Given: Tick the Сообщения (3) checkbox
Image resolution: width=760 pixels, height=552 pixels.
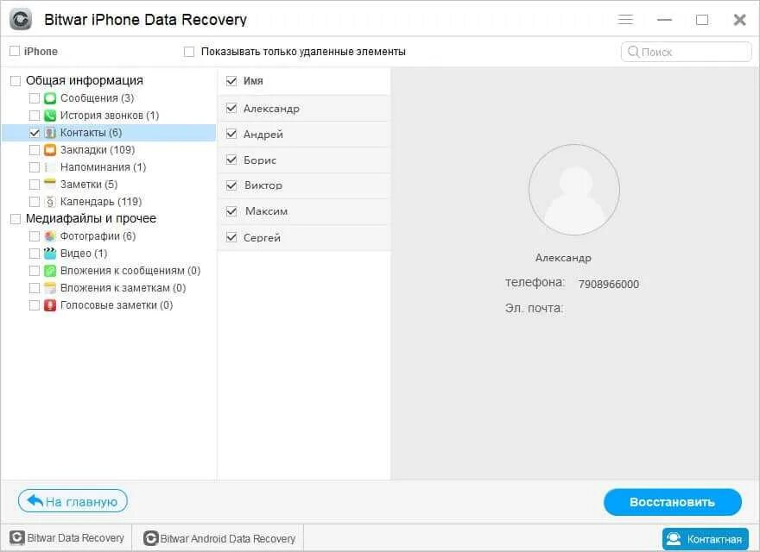Looking at the screenshot, I should coord(35,98).
